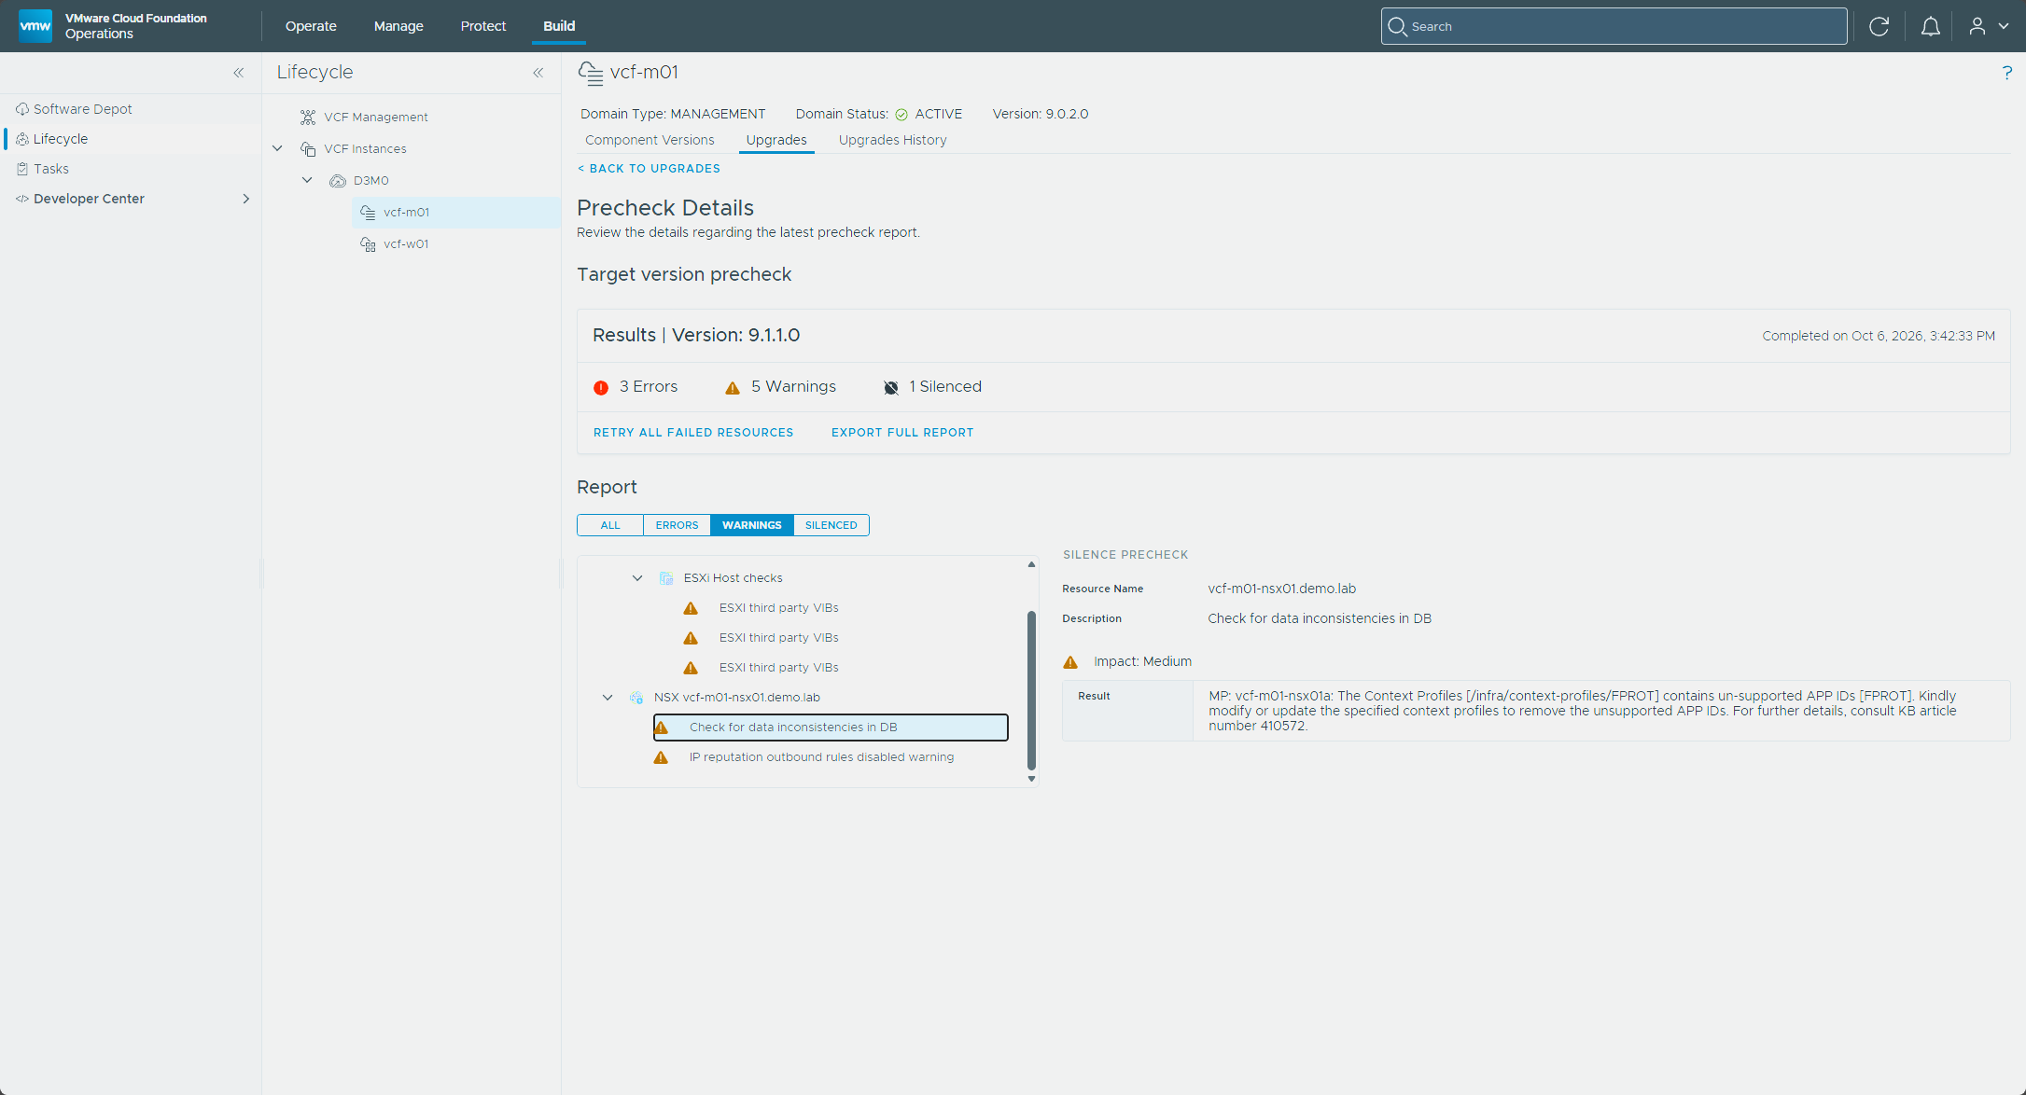
Task: Expand the Developer Center submenu arrow
Action: pos(246,199)
